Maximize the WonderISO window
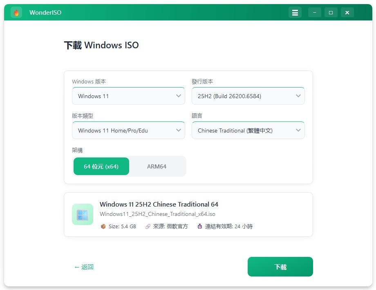Image resolution: width=376 pixels, height=290 pixels. coord(331,13)
